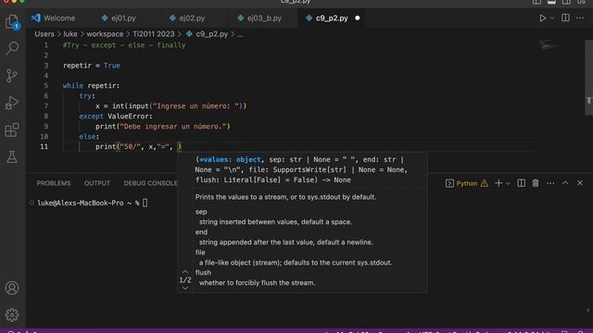Switch to the ej01.py tab
This screenshot has width=593, height=333.
[x=119, y=18]
